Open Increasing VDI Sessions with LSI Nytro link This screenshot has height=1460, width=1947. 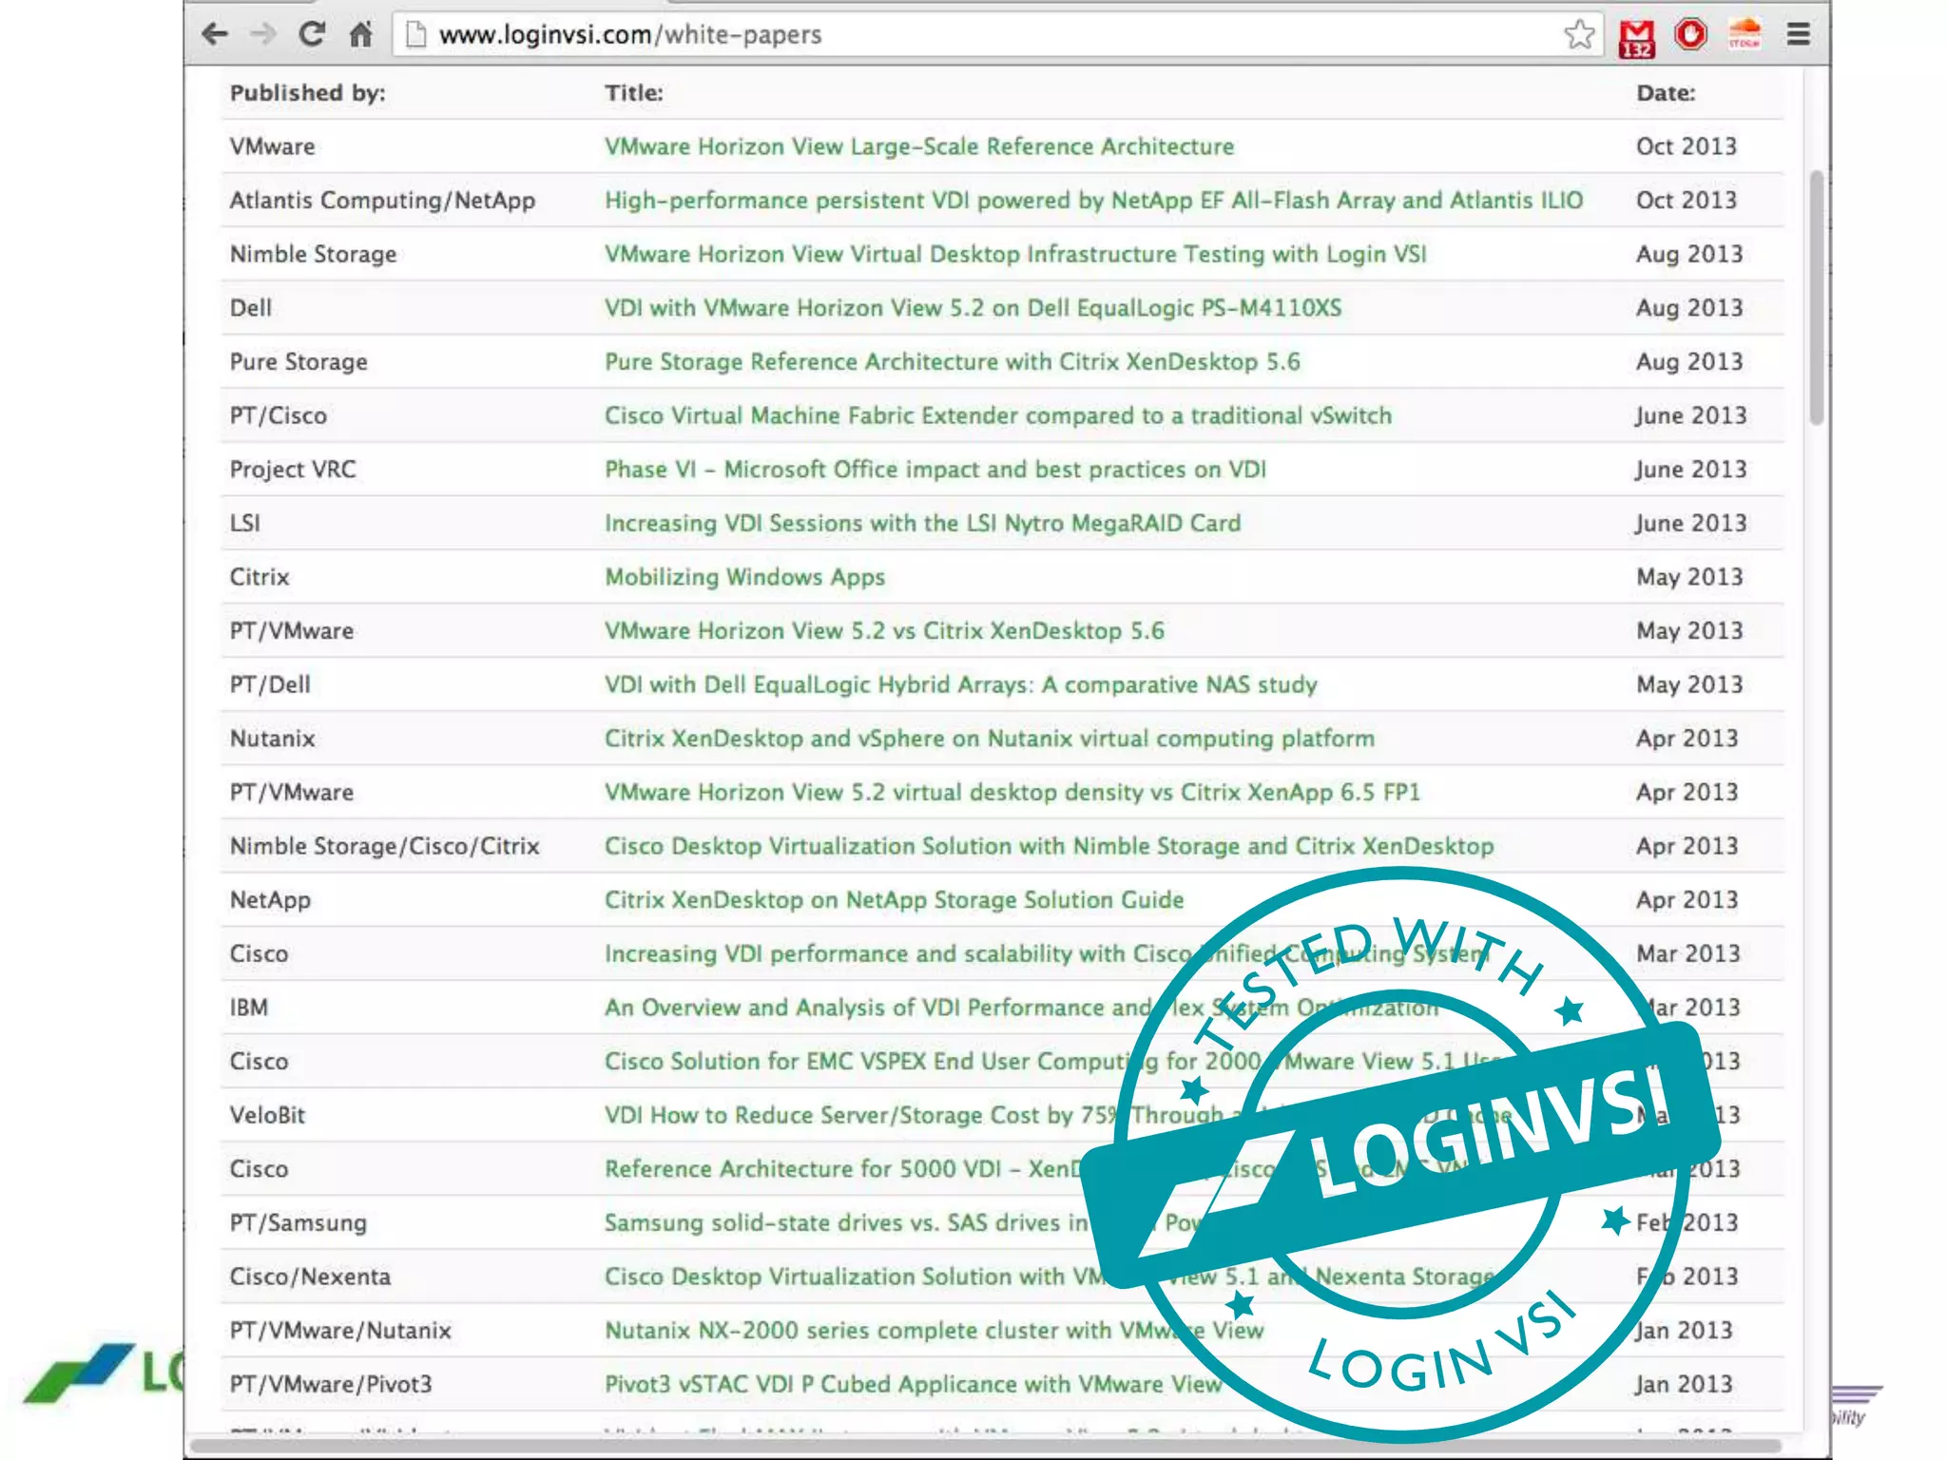pyautogui.click(x=922, y=524)
